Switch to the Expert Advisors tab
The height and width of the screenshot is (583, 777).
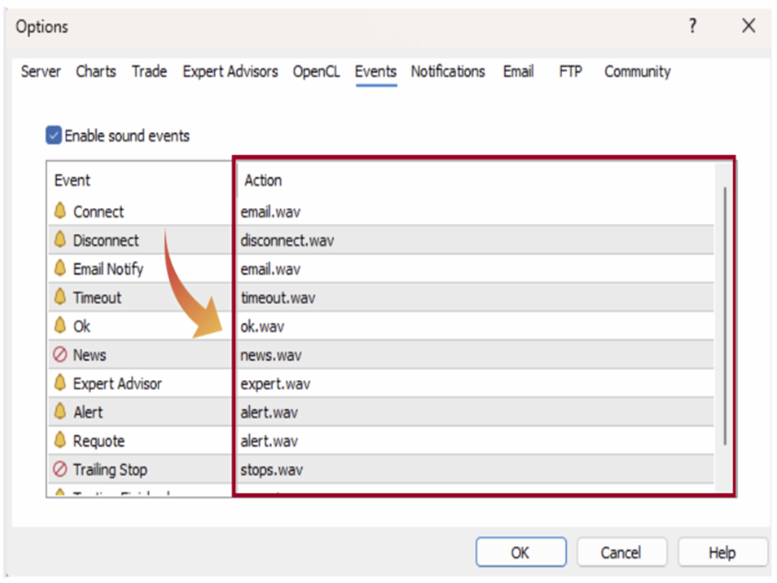click(x=230, y=72)
